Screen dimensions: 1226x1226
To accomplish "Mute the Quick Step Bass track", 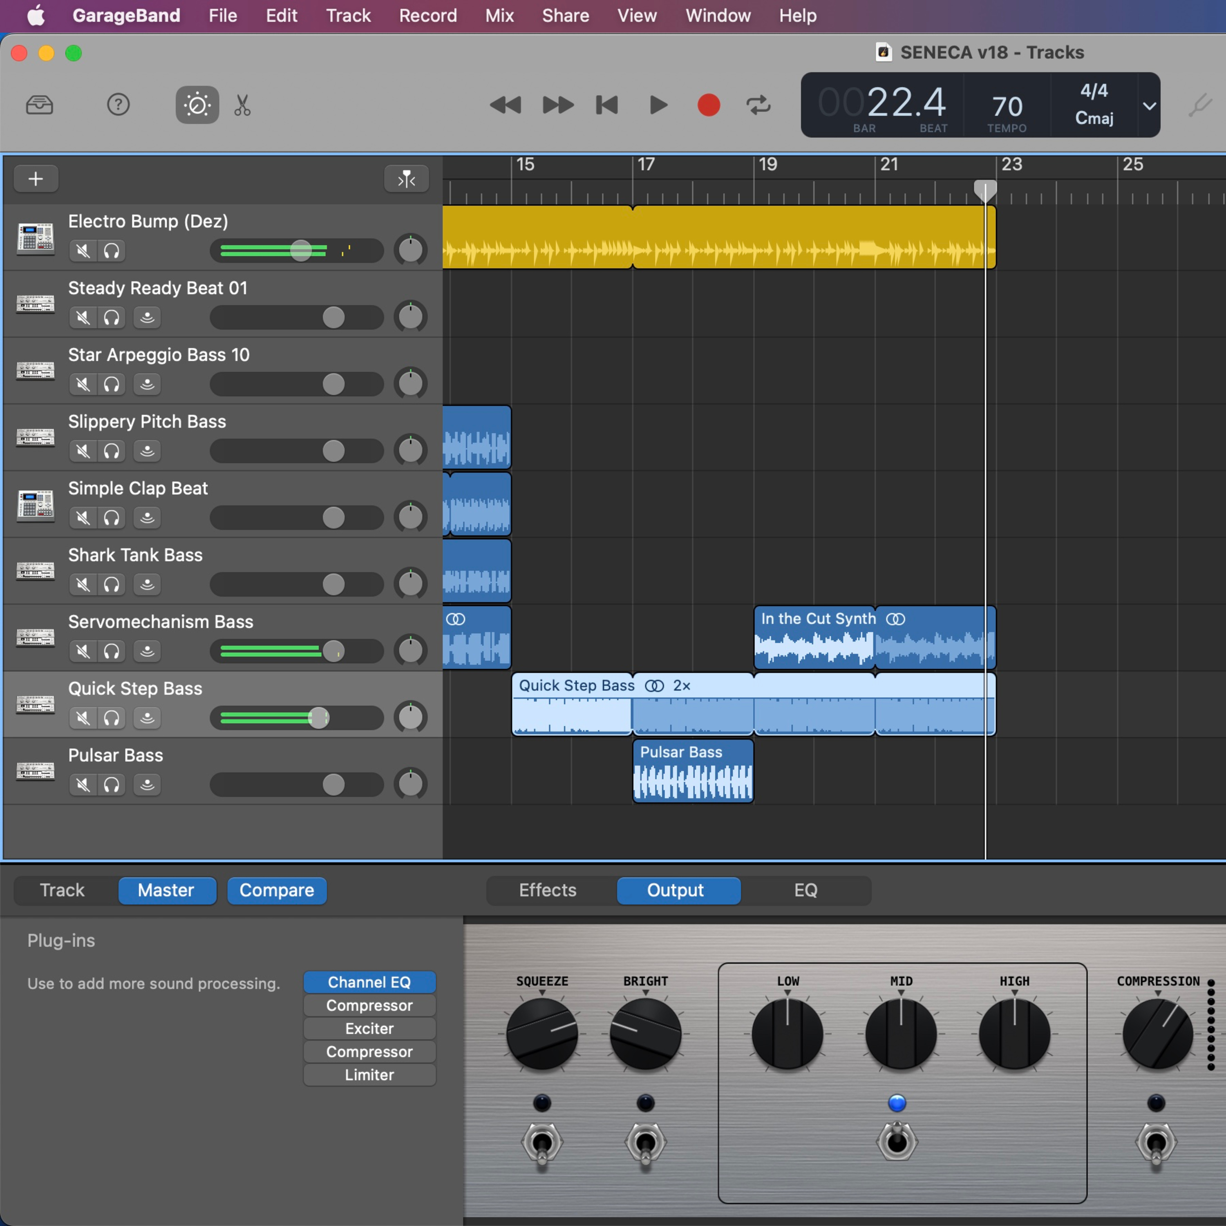I will point(83,718).
